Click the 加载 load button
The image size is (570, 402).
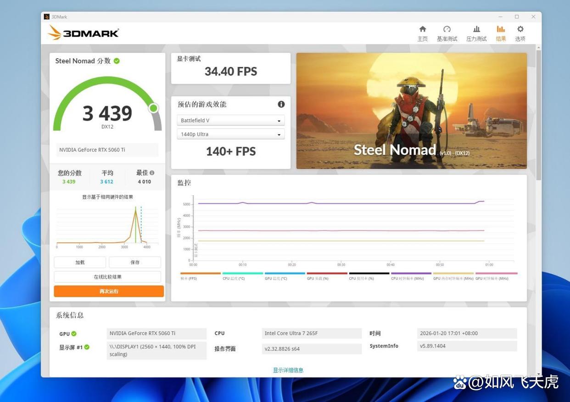[80, 262]
